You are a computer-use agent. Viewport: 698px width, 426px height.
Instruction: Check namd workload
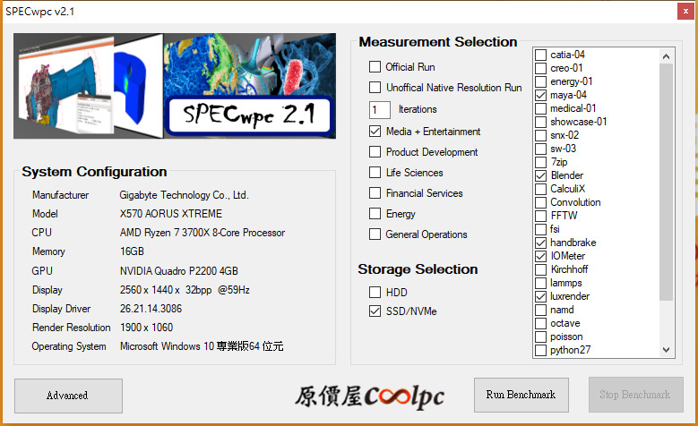(540, 310)
